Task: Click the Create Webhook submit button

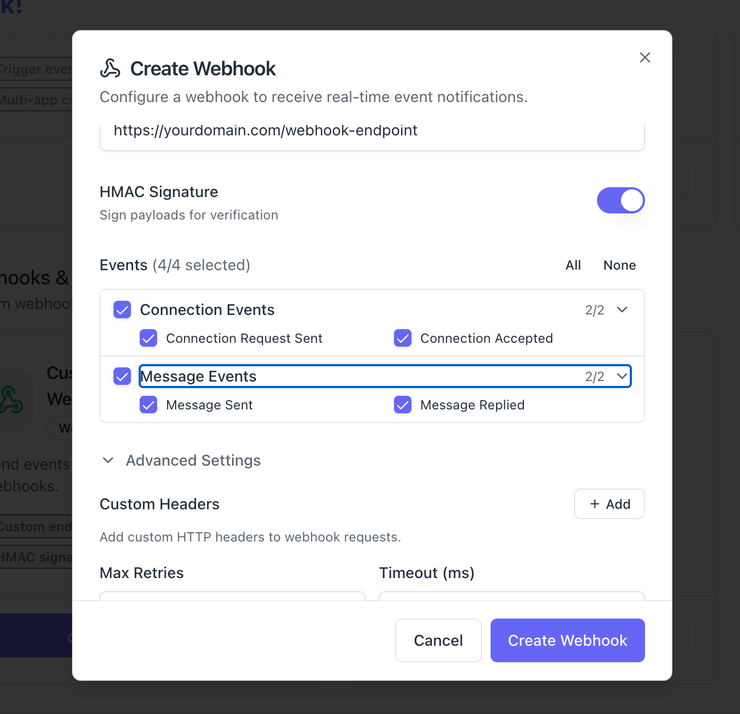Action: [x=568, y=640]
